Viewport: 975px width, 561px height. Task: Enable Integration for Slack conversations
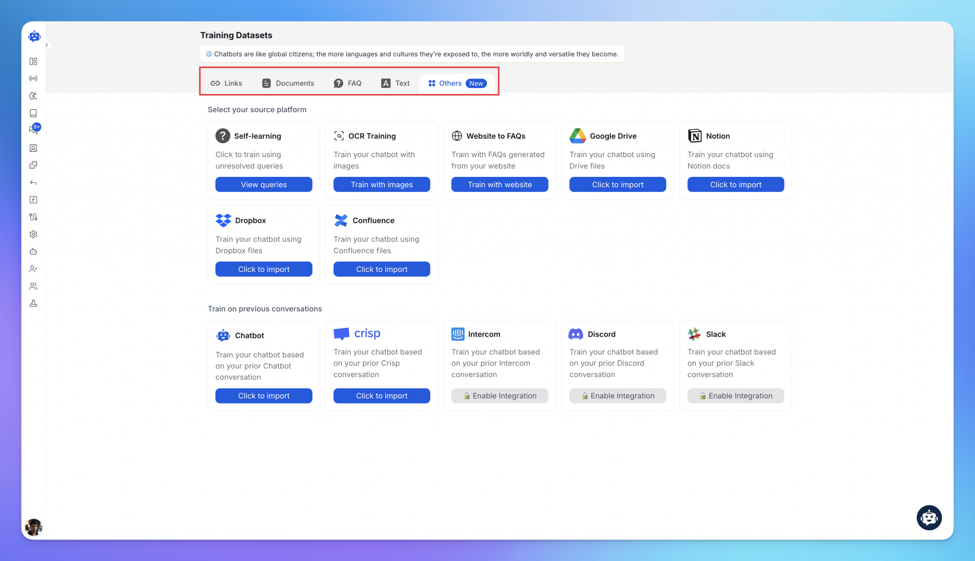coord(735,396)
